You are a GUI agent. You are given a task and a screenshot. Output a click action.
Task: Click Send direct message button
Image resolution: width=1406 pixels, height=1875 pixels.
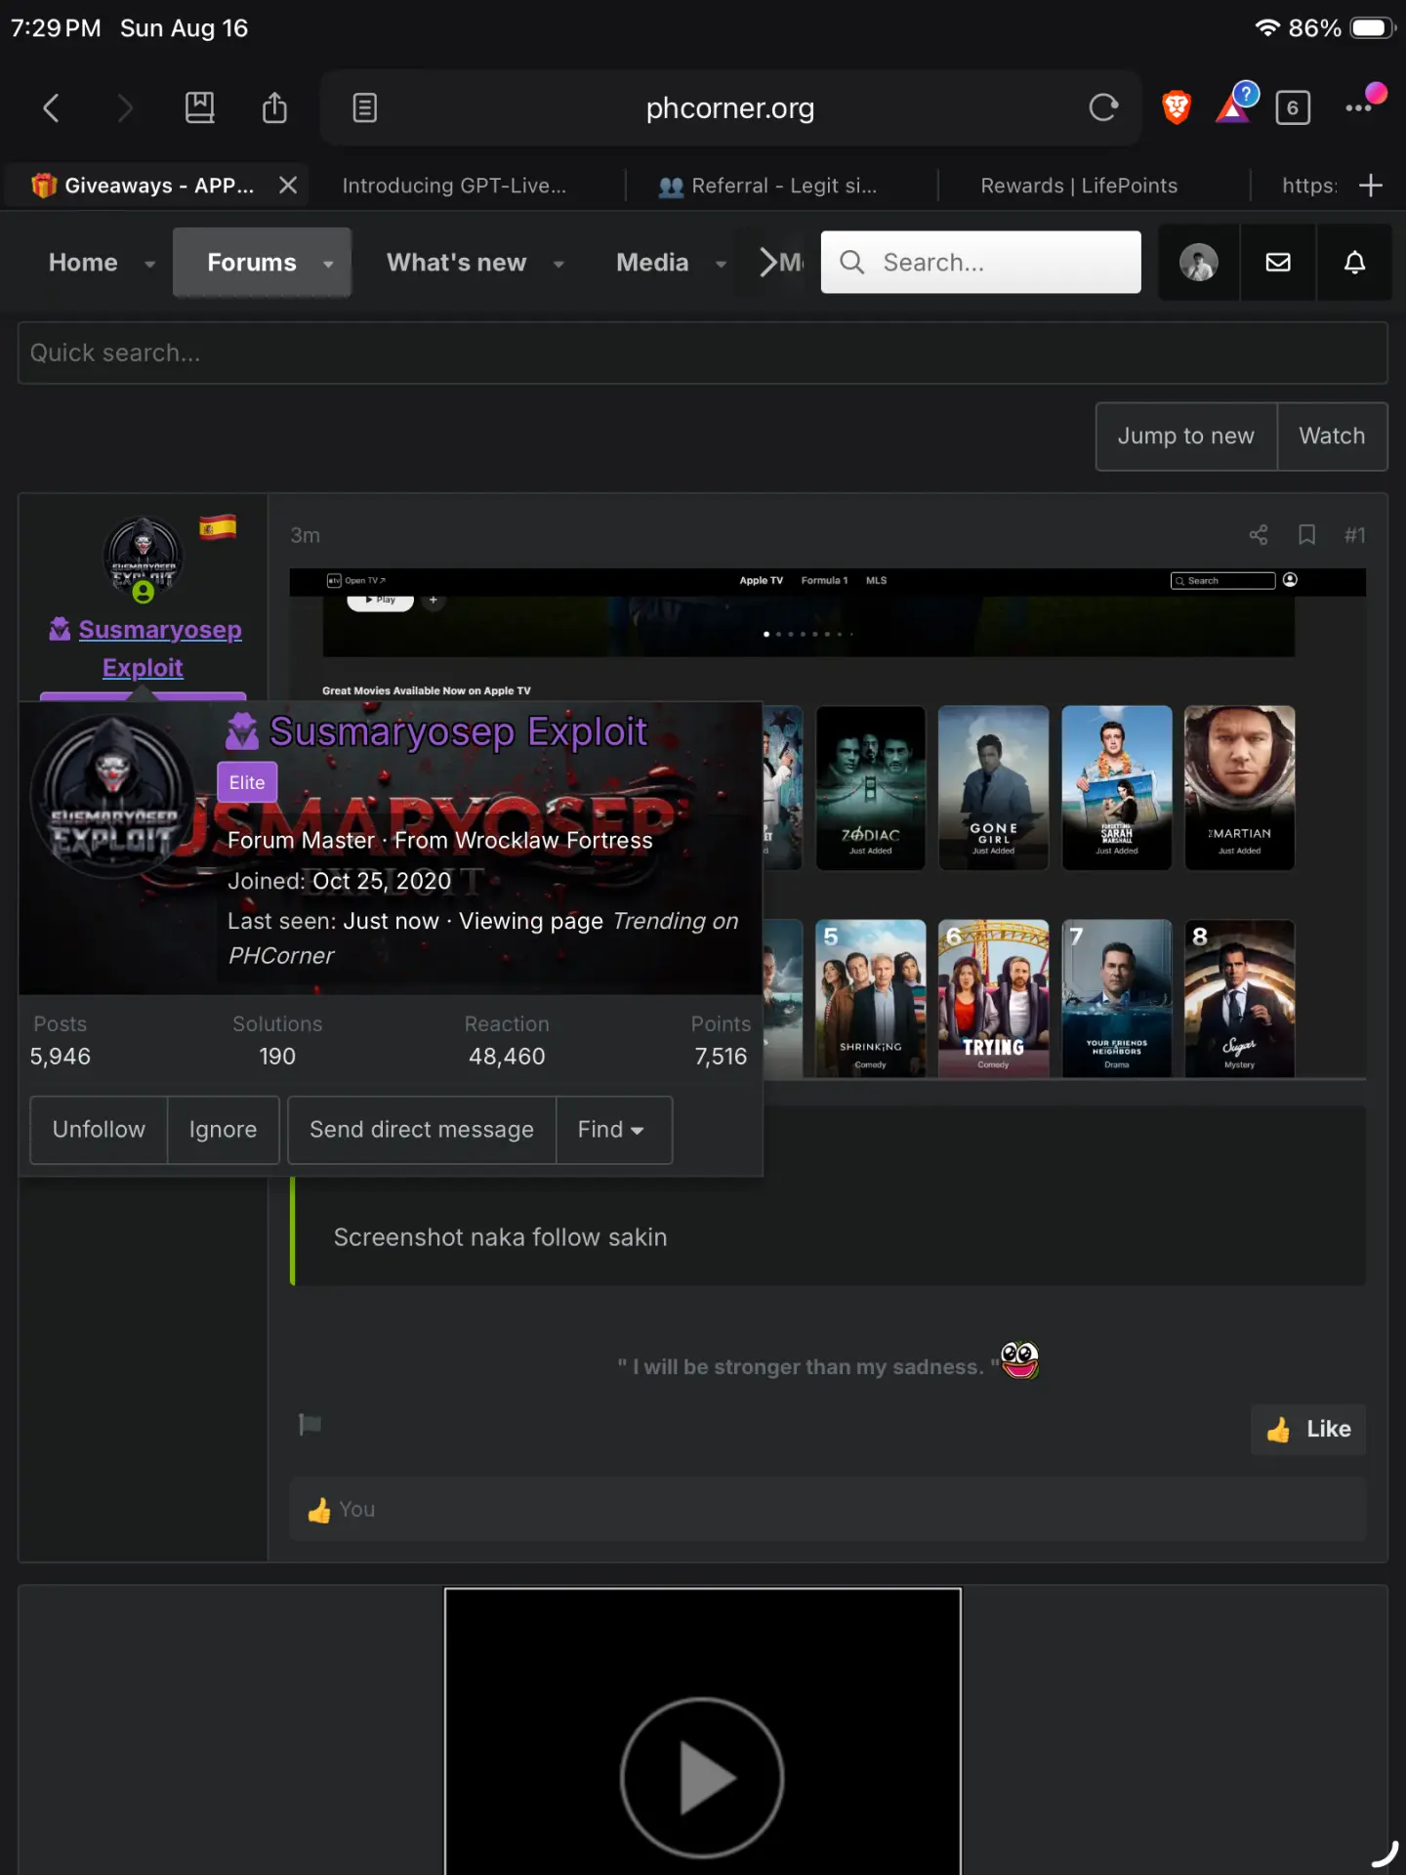422,1130
